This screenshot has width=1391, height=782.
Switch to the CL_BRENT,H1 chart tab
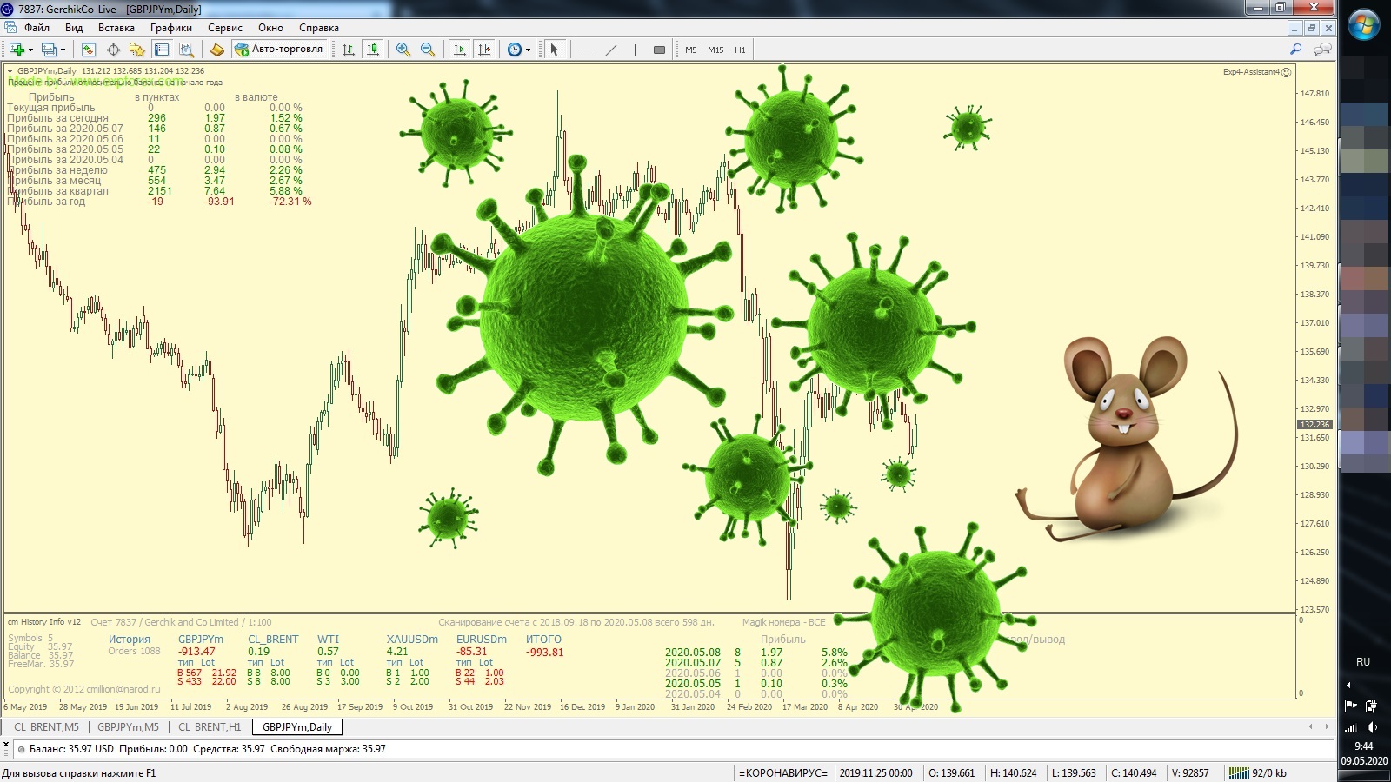pyautogui.click(x=210, y=727)
